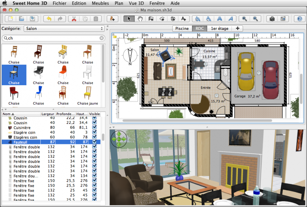Click the zoom in magnifier icon

point(244,19)
